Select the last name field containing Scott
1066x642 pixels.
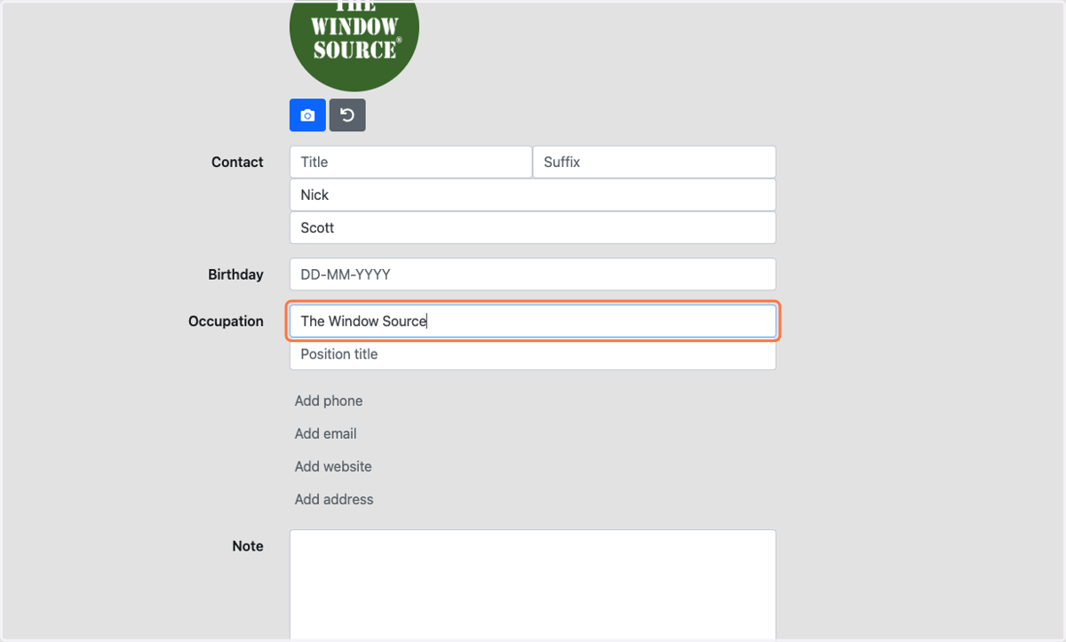coord(533,227)
